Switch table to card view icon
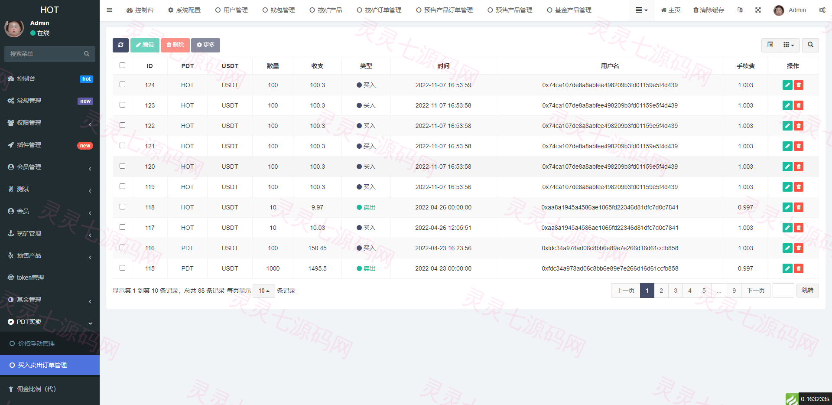The image size is (832, 405). (770, 45)
